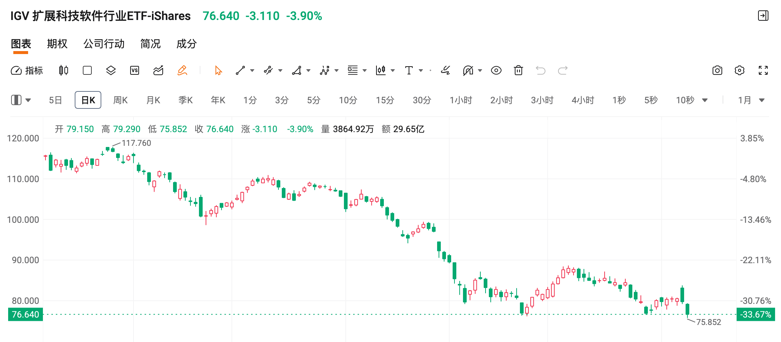The image size is (781, 342).
Task: Select the 周K timeframe button
Action: (x=120, y=100)
